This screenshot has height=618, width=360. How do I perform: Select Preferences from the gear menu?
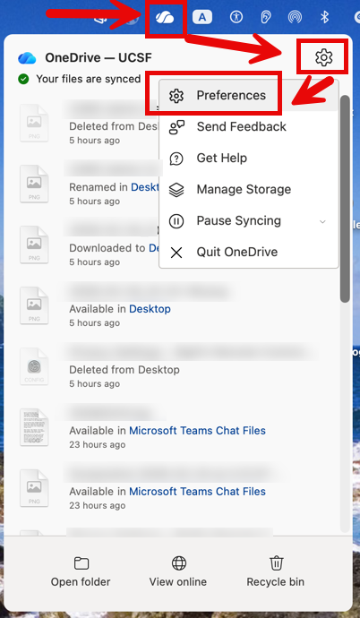click(249, 95)
